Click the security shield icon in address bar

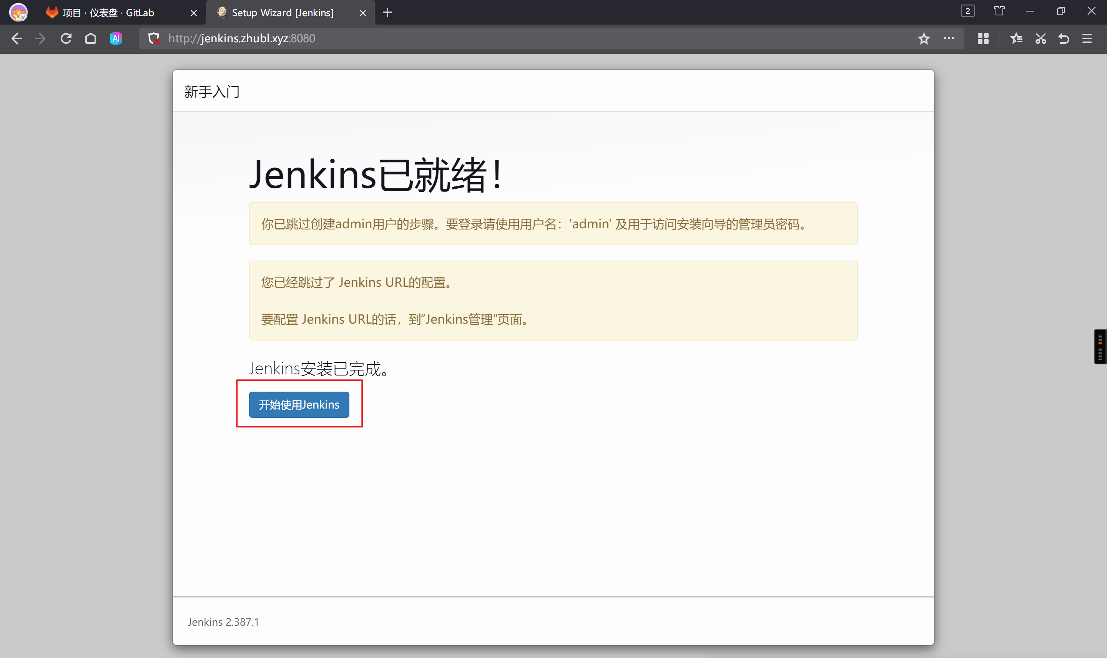coord(154,38)
